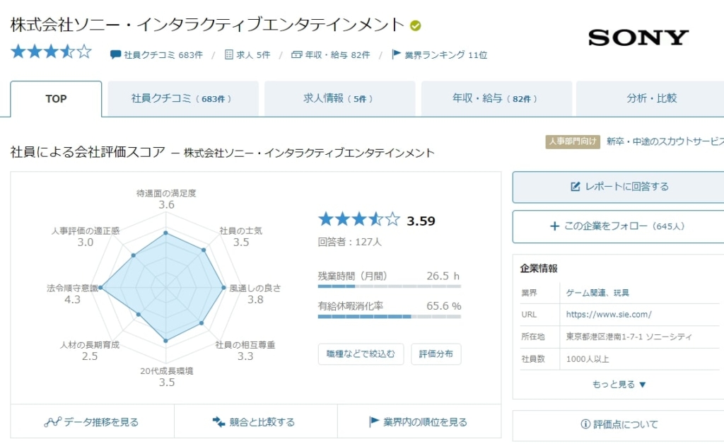Click the 人事部門向け badge

click(x=573, y=141)
